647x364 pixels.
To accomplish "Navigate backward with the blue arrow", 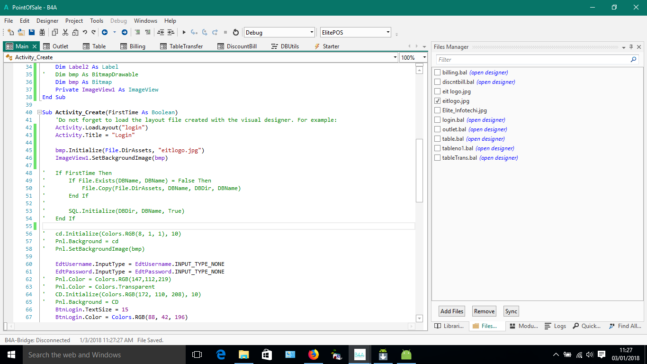I will point(105,32).
